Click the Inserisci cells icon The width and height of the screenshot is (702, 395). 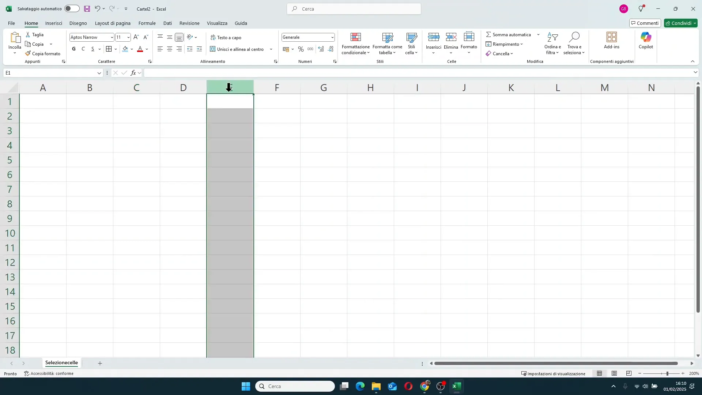point(434,37)
